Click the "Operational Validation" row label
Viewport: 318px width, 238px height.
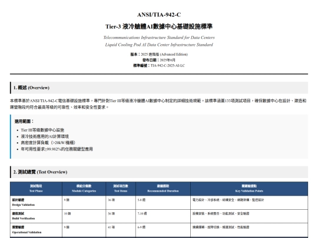coord(36,230)
